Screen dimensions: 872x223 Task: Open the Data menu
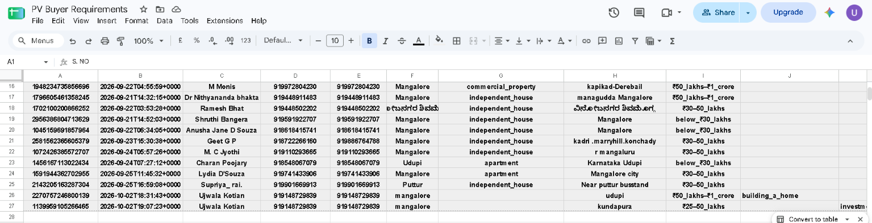click(165, 21)
